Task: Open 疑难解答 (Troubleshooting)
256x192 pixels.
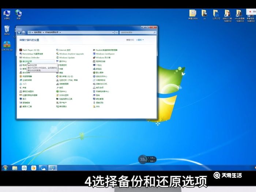Action: 25,103
